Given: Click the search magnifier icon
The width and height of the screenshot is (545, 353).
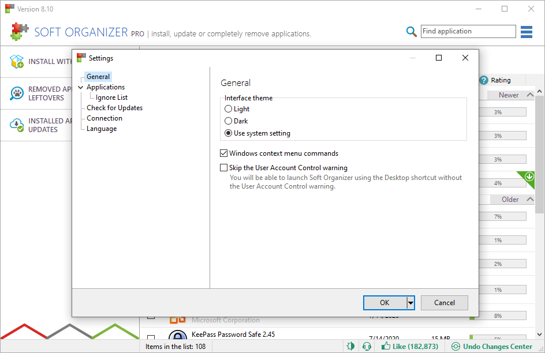Looking at the screenshot, I should click(x=411, y=32).
